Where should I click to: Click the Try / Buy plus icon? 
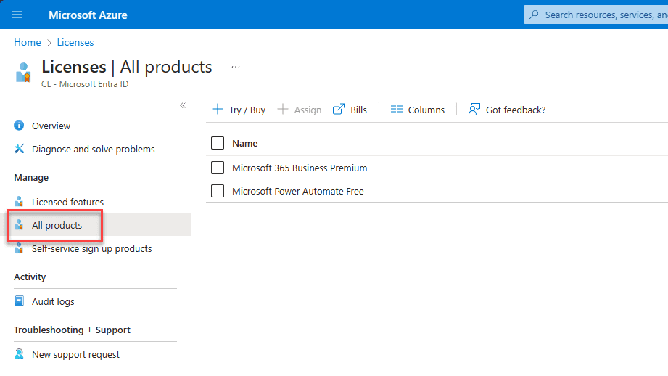pyautogui.click(x=218, y=109)
